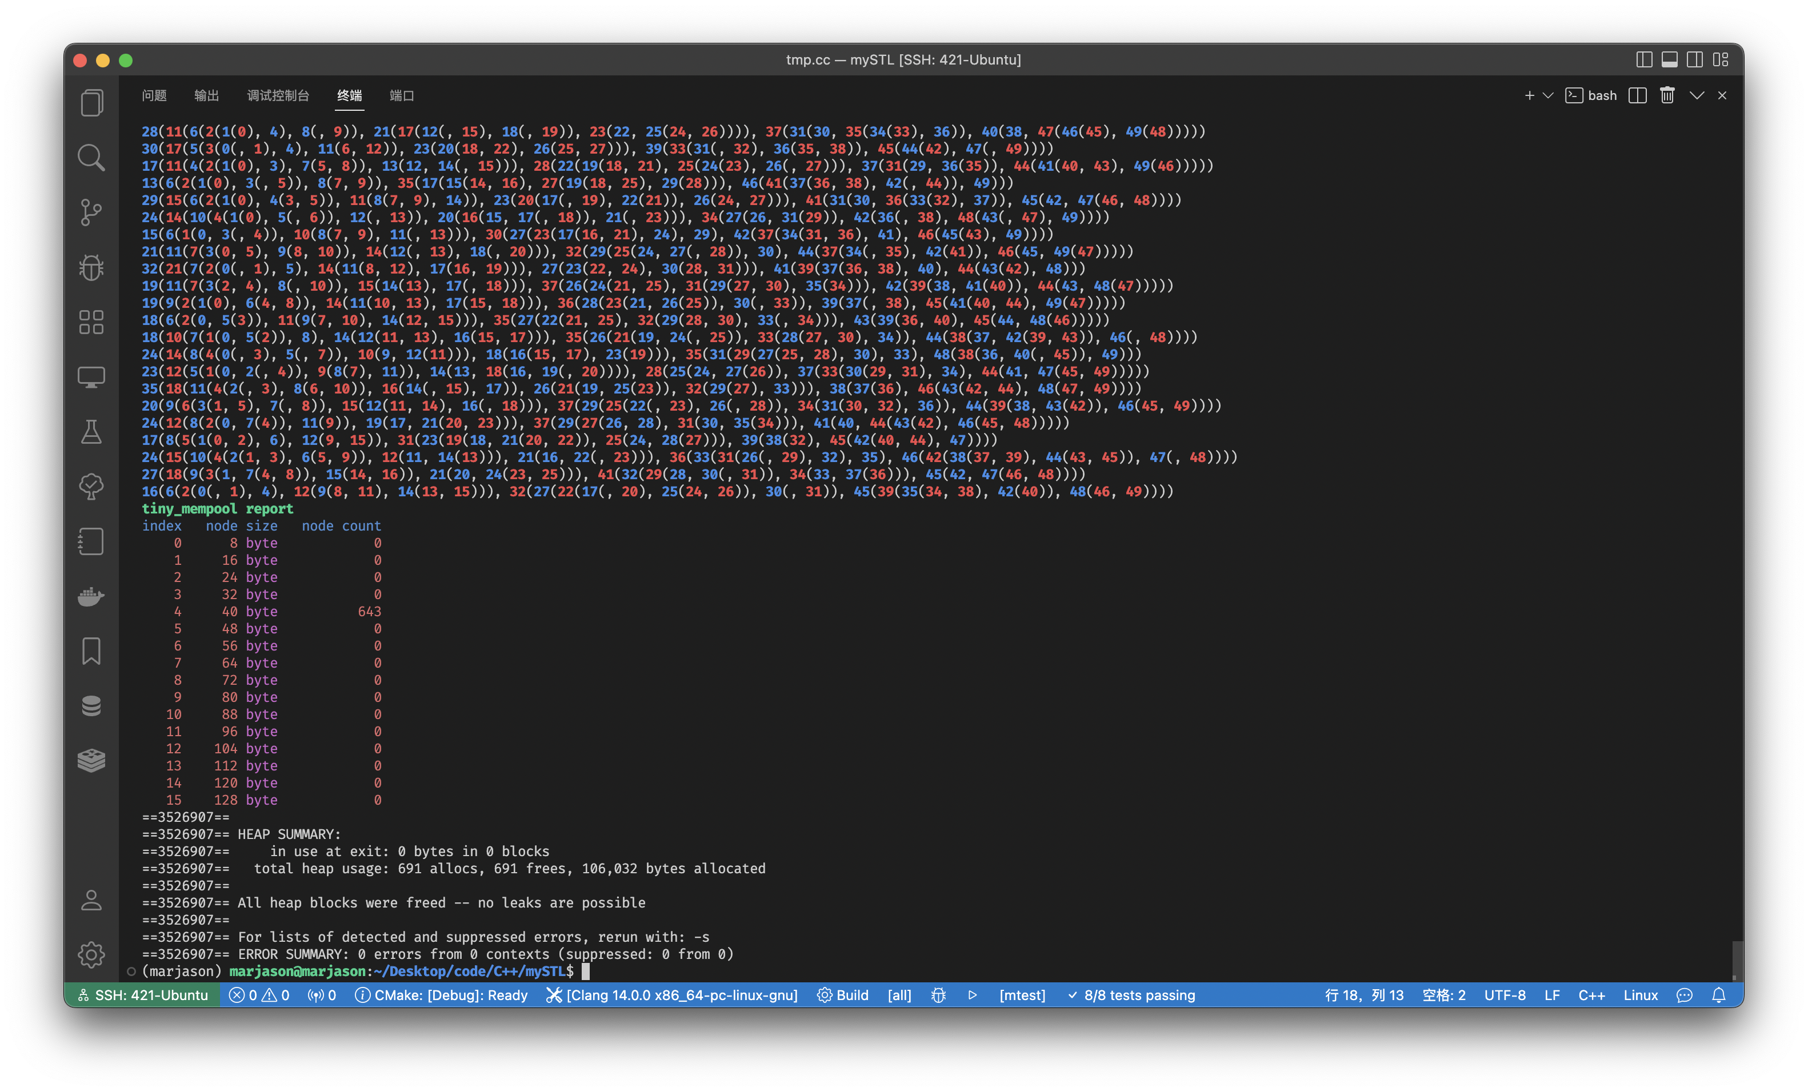Open the Extensions view
This screenshot has height=1092, width=1808.
[x=91, y=322]
